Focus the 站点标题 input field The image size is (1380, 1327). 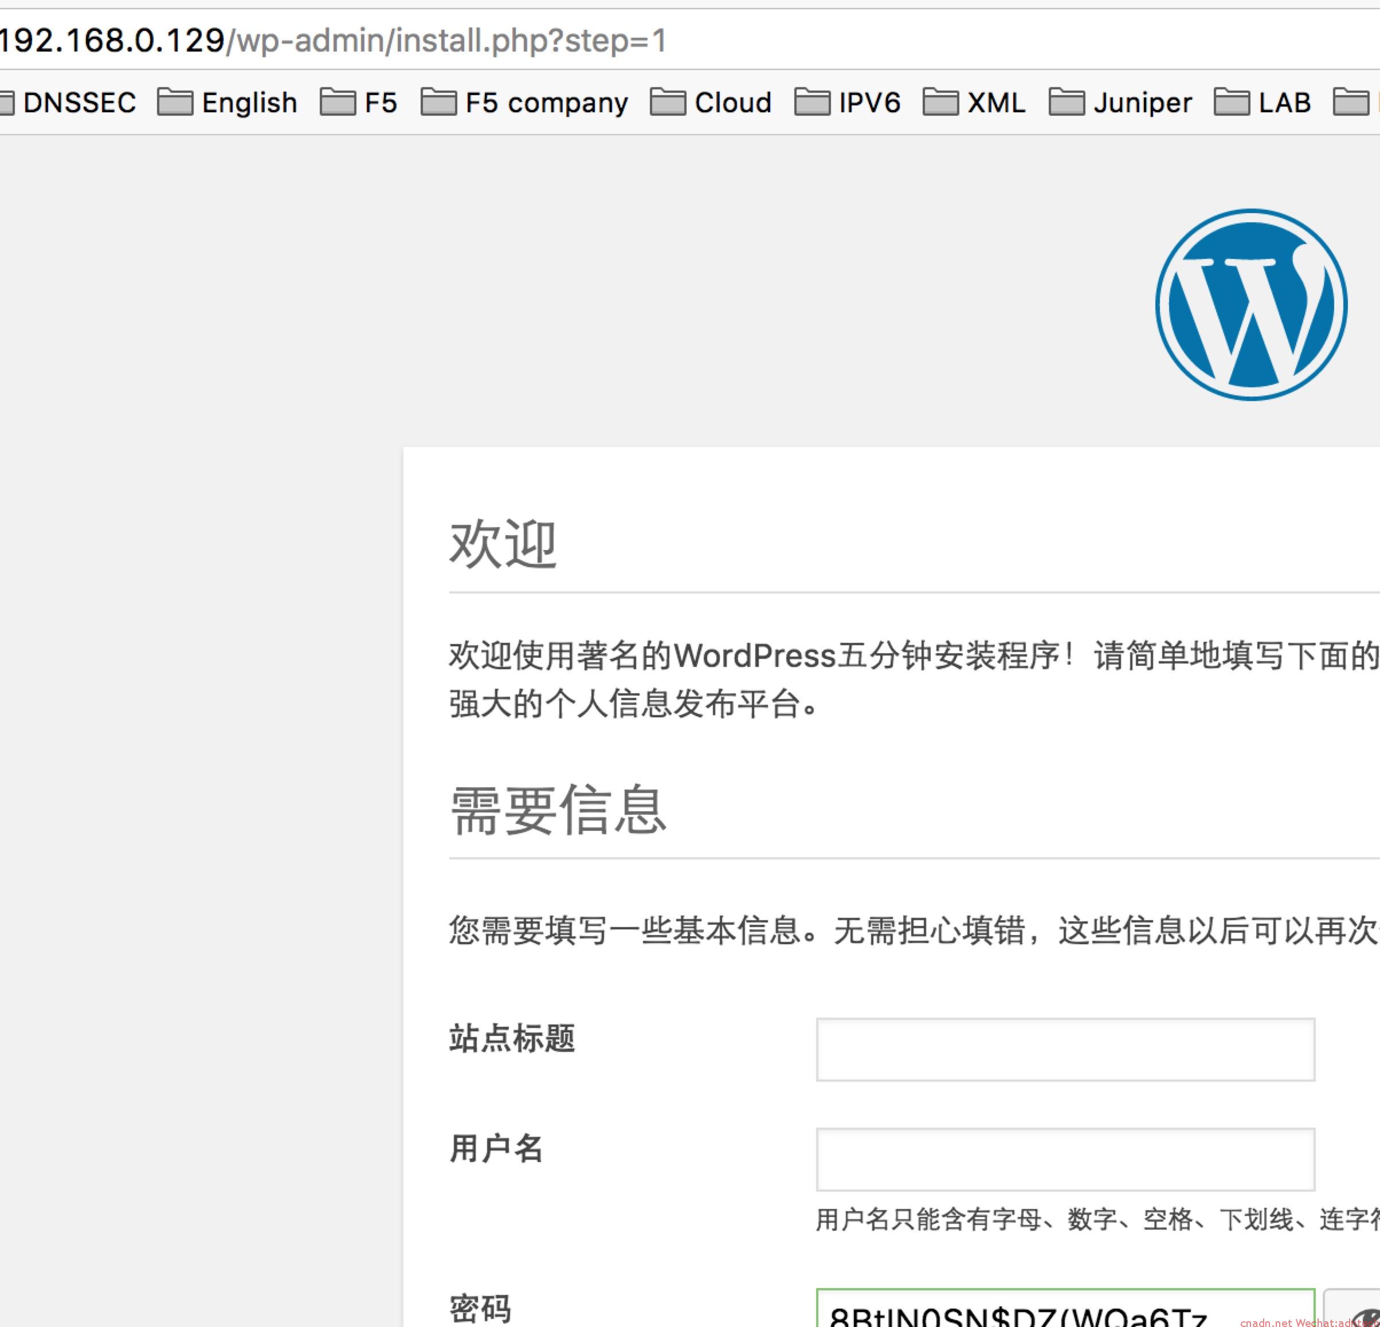[1065, 1050]
